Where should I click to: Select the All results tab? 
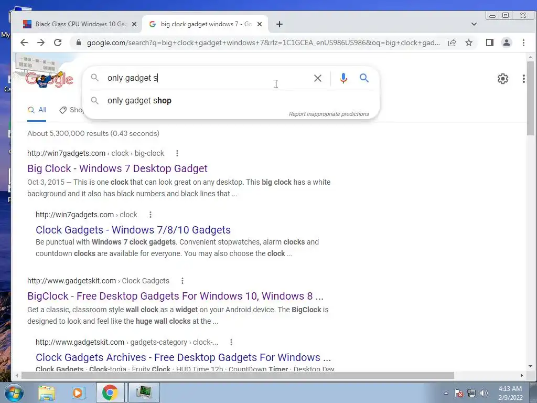[x=37, y=110]
